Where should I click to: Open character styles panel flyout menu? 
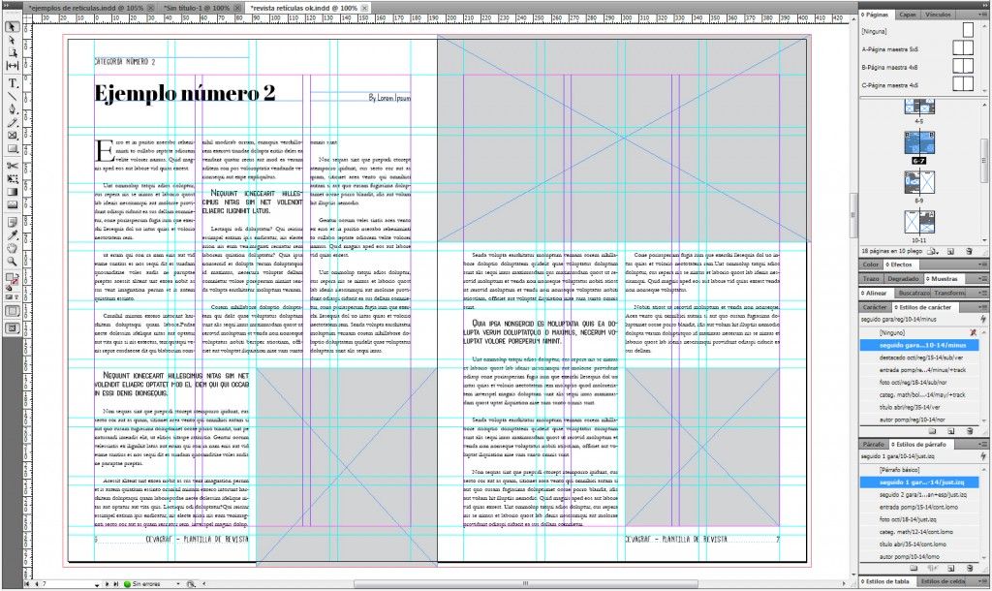click(x=982, y=307)
